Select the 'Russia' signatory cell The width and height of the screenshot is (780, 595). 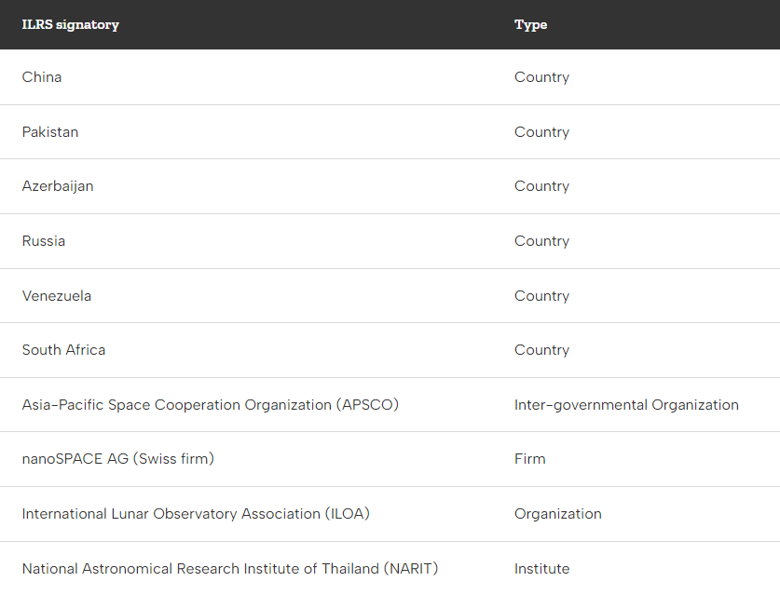(44, 240)
